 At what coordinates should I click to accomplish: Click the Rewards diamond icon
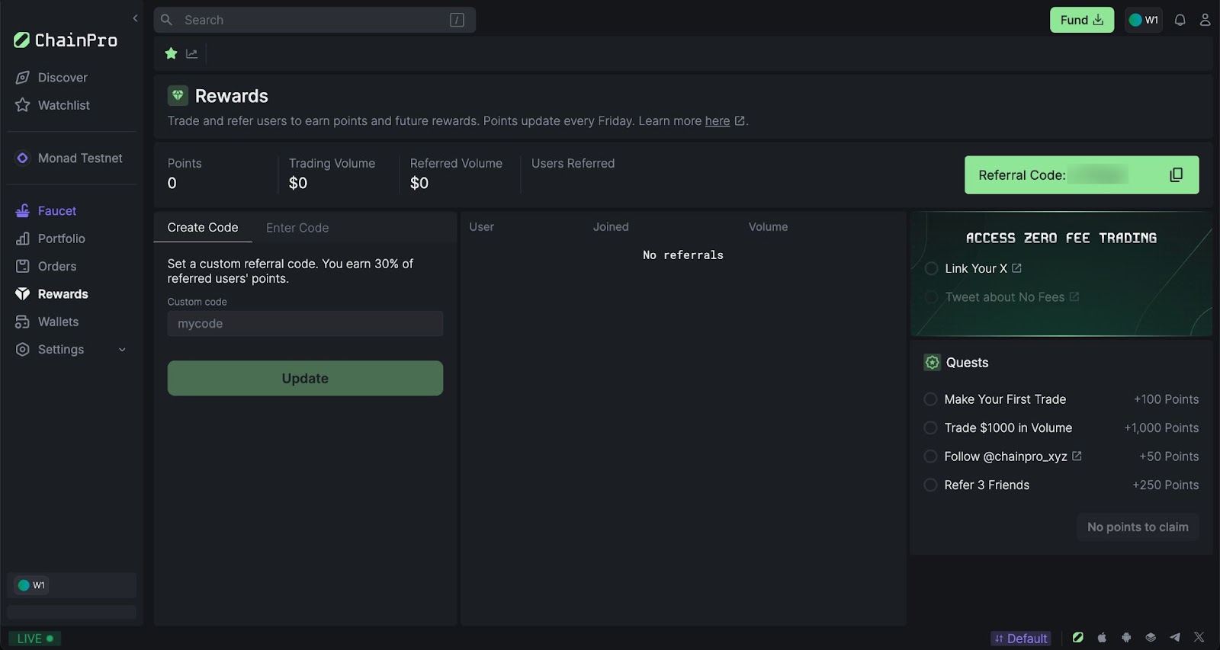[x=178, y=95]
